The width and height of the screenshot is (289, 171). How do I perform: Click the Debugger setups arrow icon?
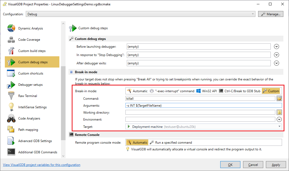coord(11,85)
